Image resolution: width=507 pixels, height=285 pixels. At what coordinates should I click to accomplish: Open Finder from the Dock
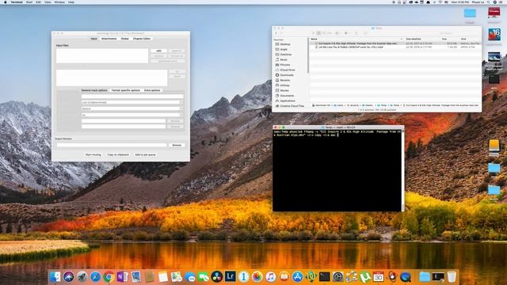(55, 277)
